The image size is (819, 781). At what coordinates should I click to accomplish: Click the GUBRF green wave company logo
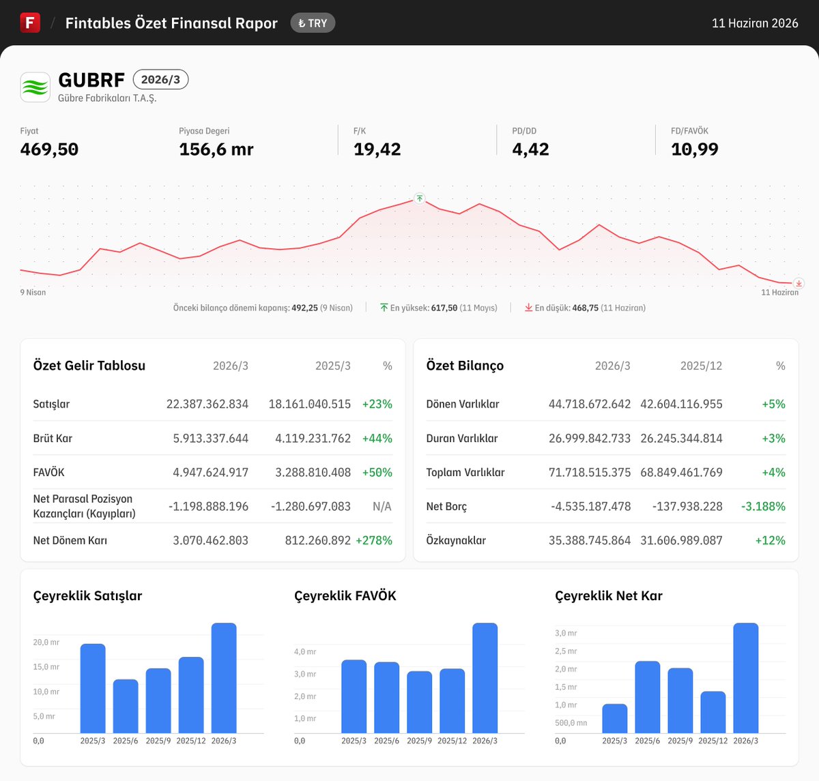pos(35,87)
